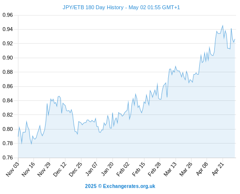Select the Mar 13 date label
Image resolution: width=240 pixels, height=194 pixels.
click(x=170, y=169)
